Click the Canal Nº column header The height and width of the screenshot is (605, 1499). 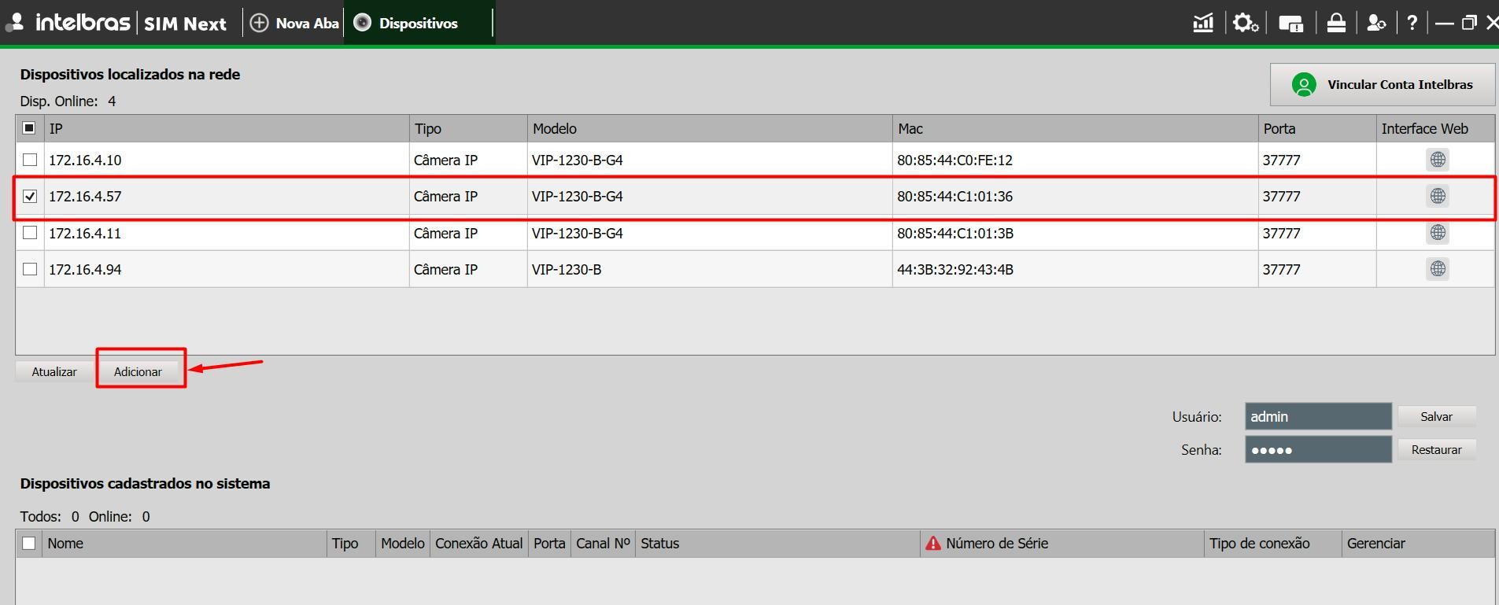[x=603, y=543]
